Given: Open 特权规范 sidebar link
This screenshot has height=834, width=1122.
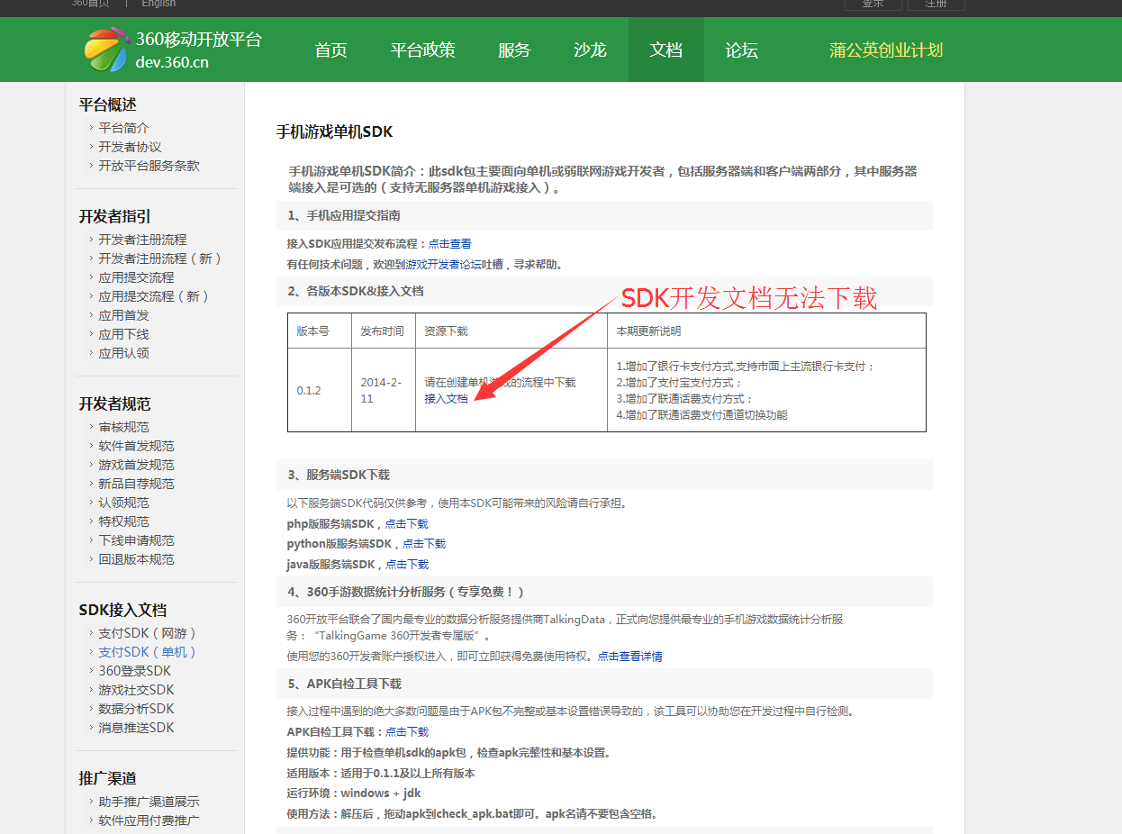Looking at the screenshot, I should 124,521.
